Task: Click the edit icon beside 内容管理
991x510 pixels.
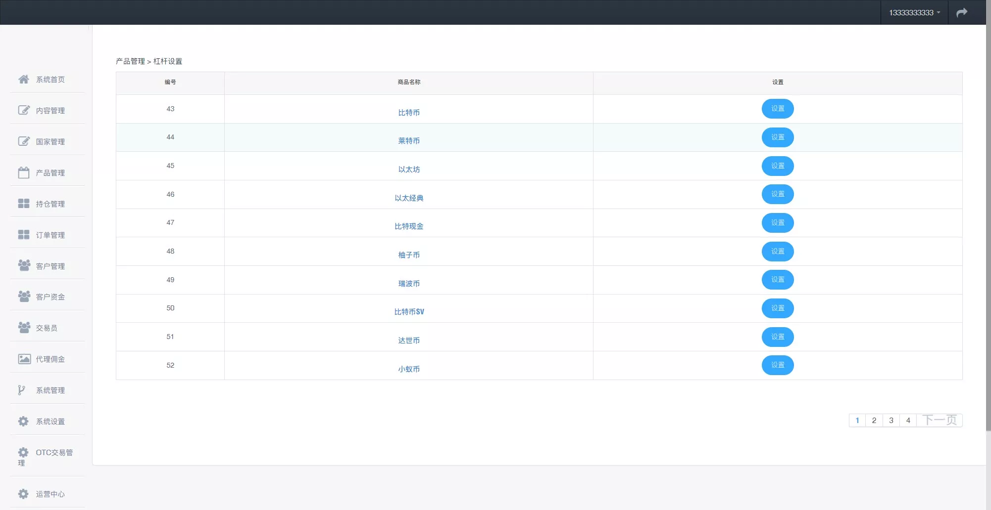Action: 23,110
